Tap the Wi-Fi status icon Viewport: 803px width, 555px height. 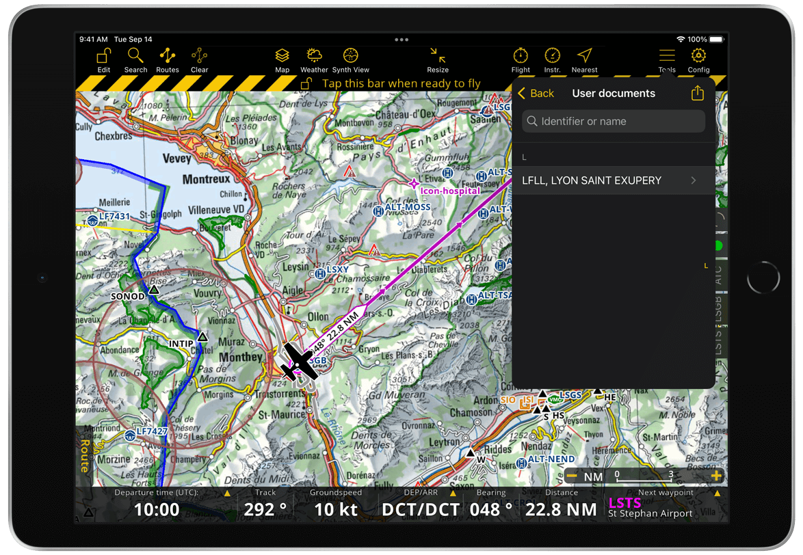[x=681, y=40]
